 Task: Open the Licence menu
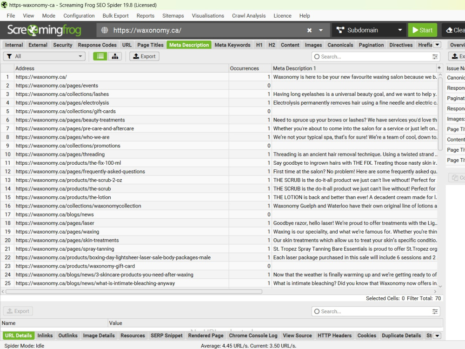click(x=282, y=16)
